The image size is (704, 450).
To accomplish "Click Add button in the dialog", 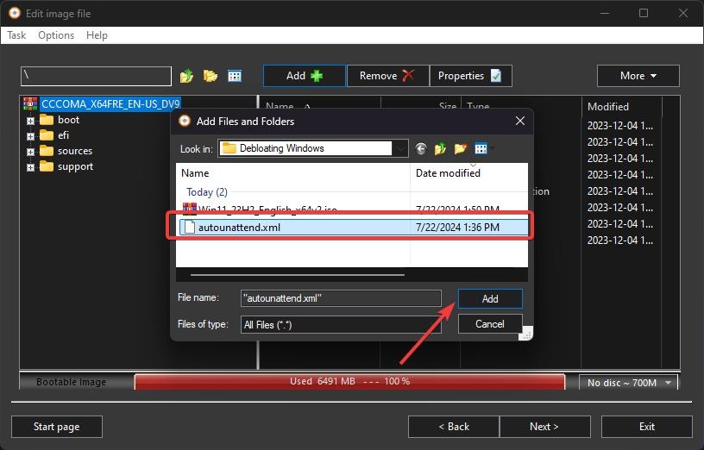I will click(490, 299).
